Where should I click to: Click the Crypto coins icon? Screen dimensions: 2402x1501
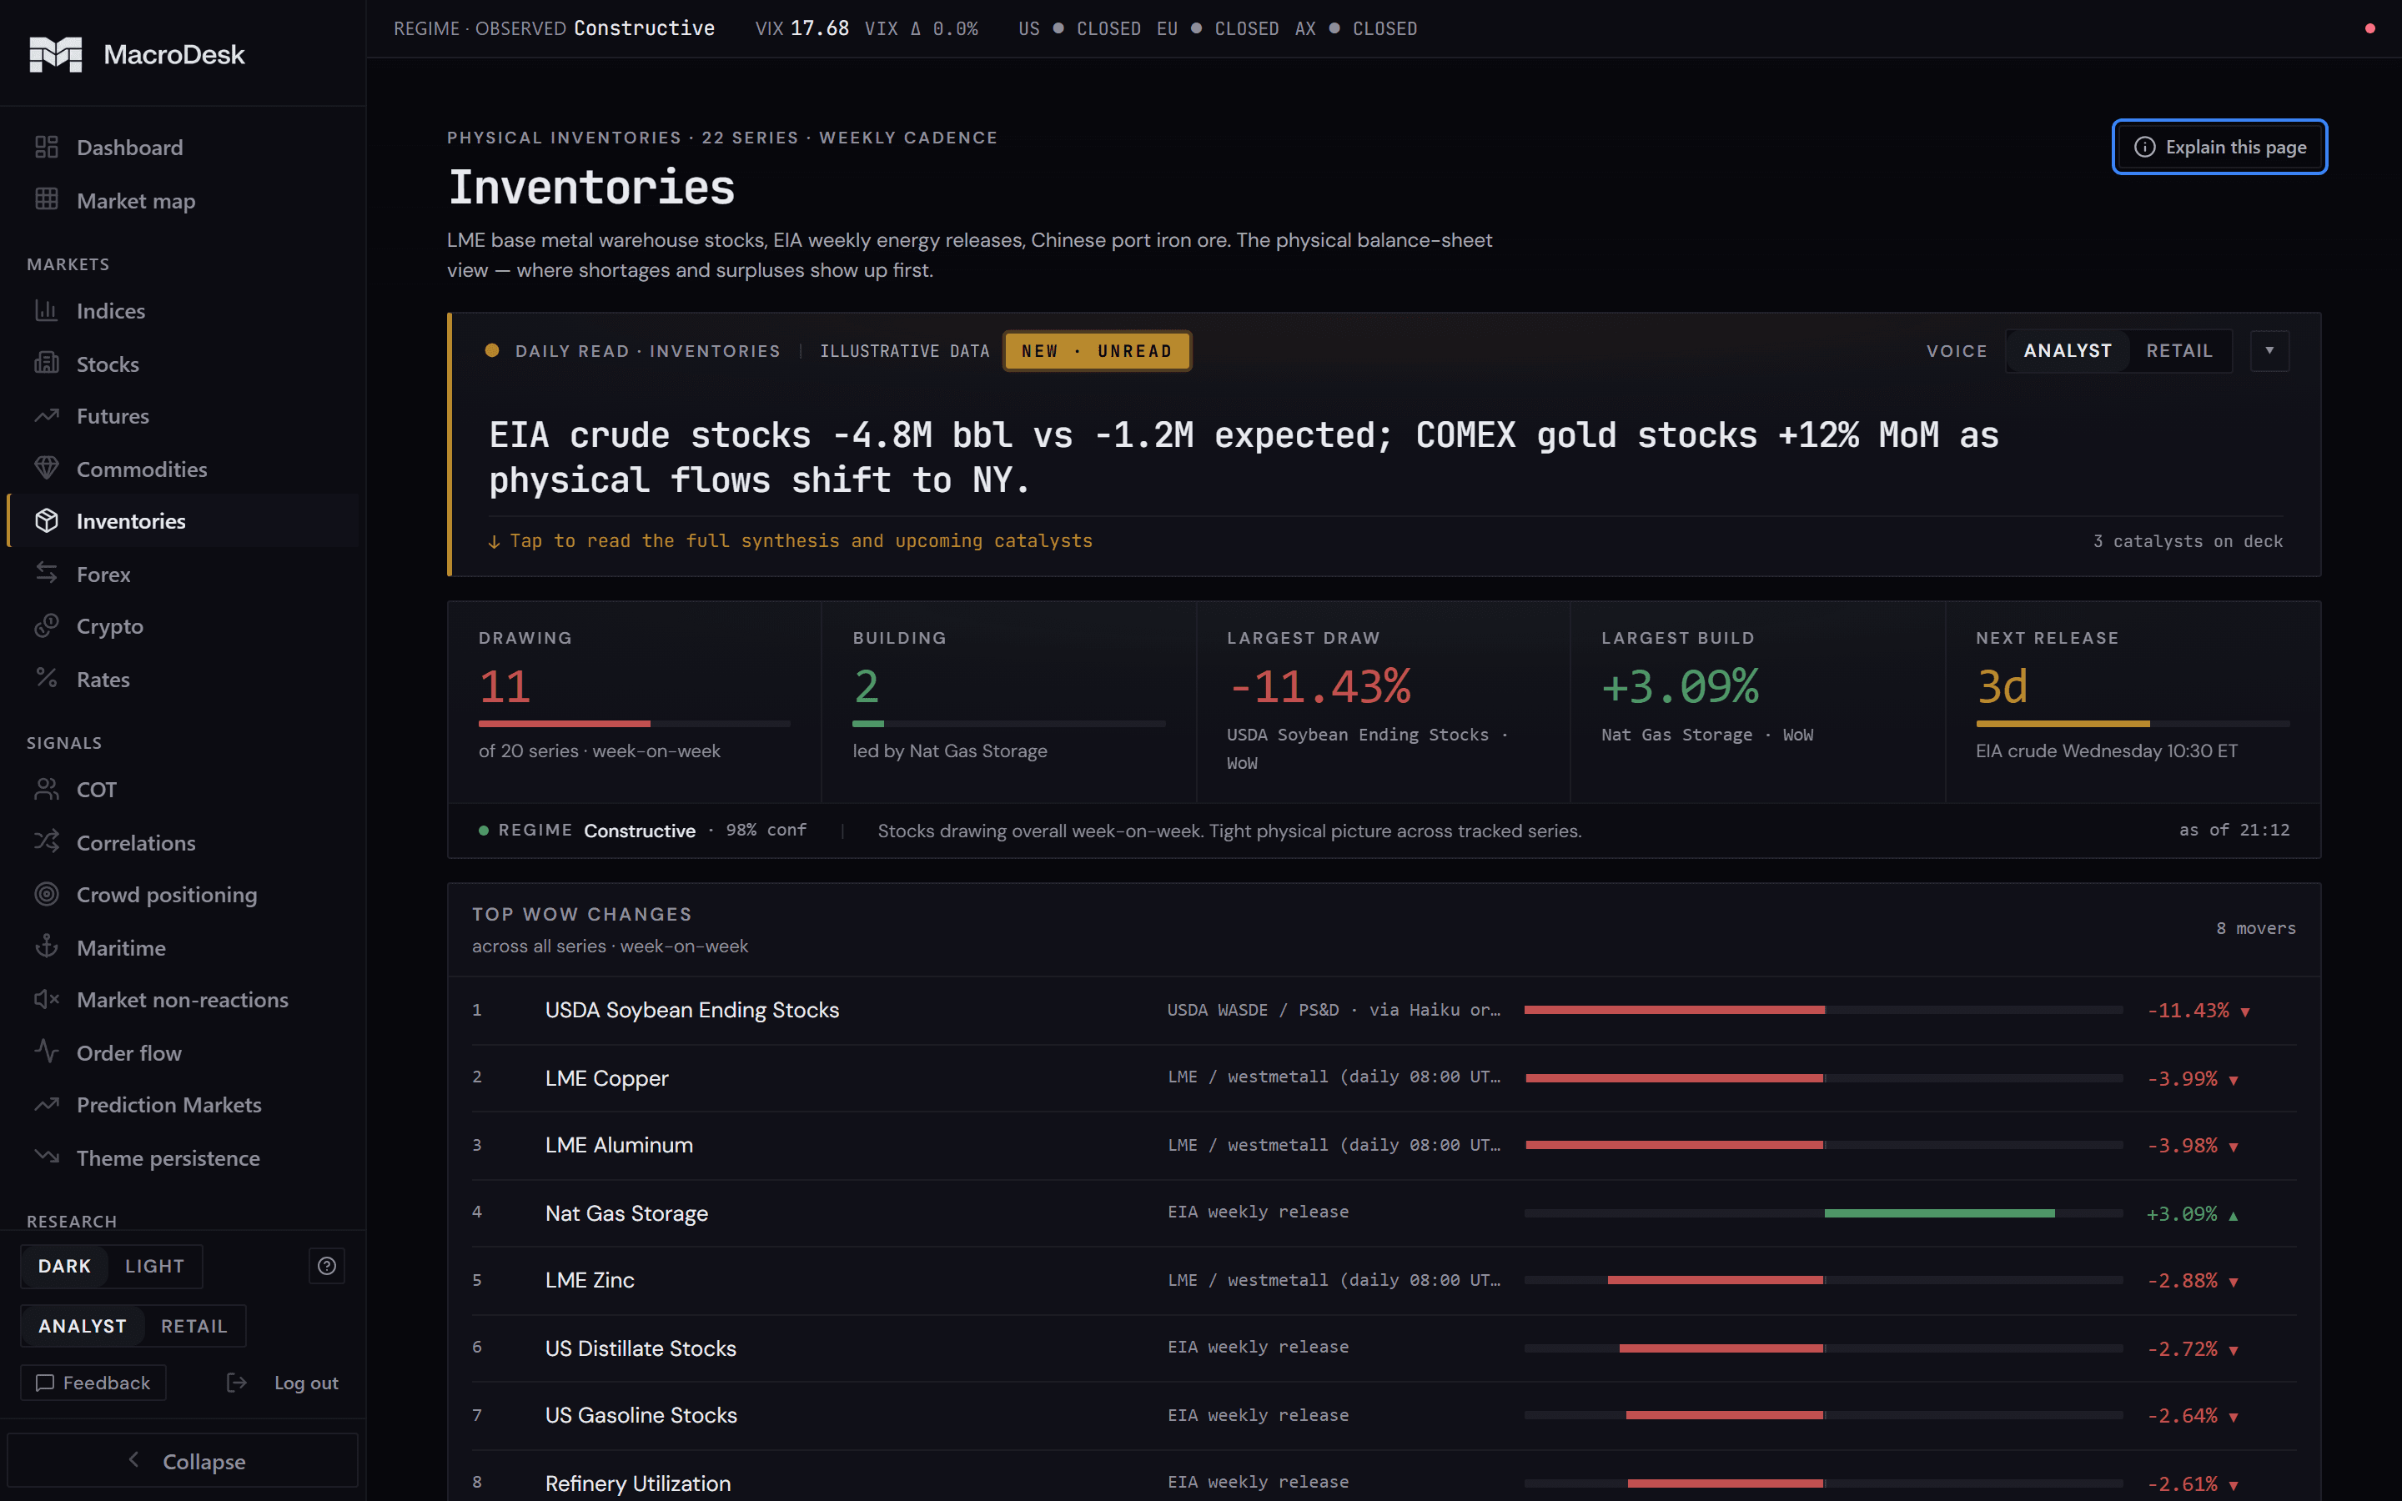point(47,625)
